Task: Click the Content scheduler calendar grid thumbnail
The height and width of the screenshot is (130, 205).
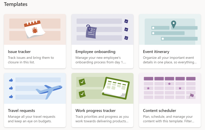Action: click(x=170, y=88)
